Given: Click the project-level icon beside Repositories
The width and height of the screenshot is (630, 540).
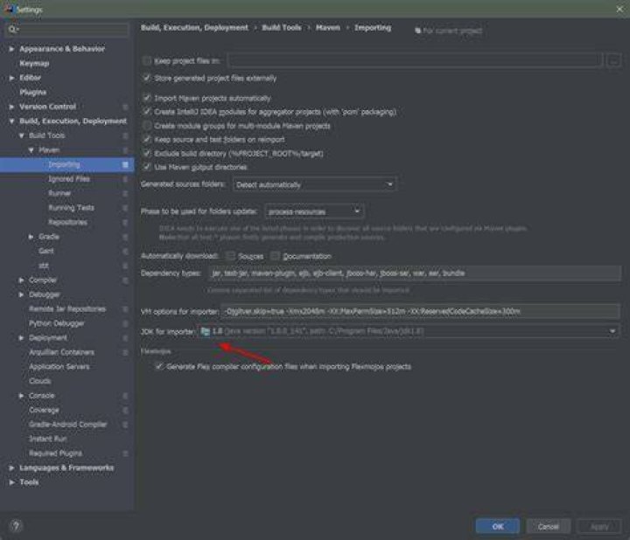Looking at the screenshot, I should pos(125,222).
